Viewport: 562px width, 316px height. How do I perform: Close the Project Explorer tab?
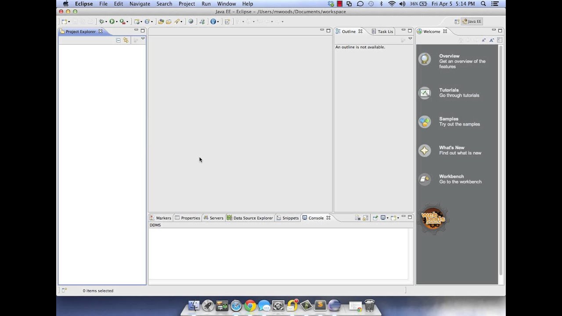pos(100,31)
